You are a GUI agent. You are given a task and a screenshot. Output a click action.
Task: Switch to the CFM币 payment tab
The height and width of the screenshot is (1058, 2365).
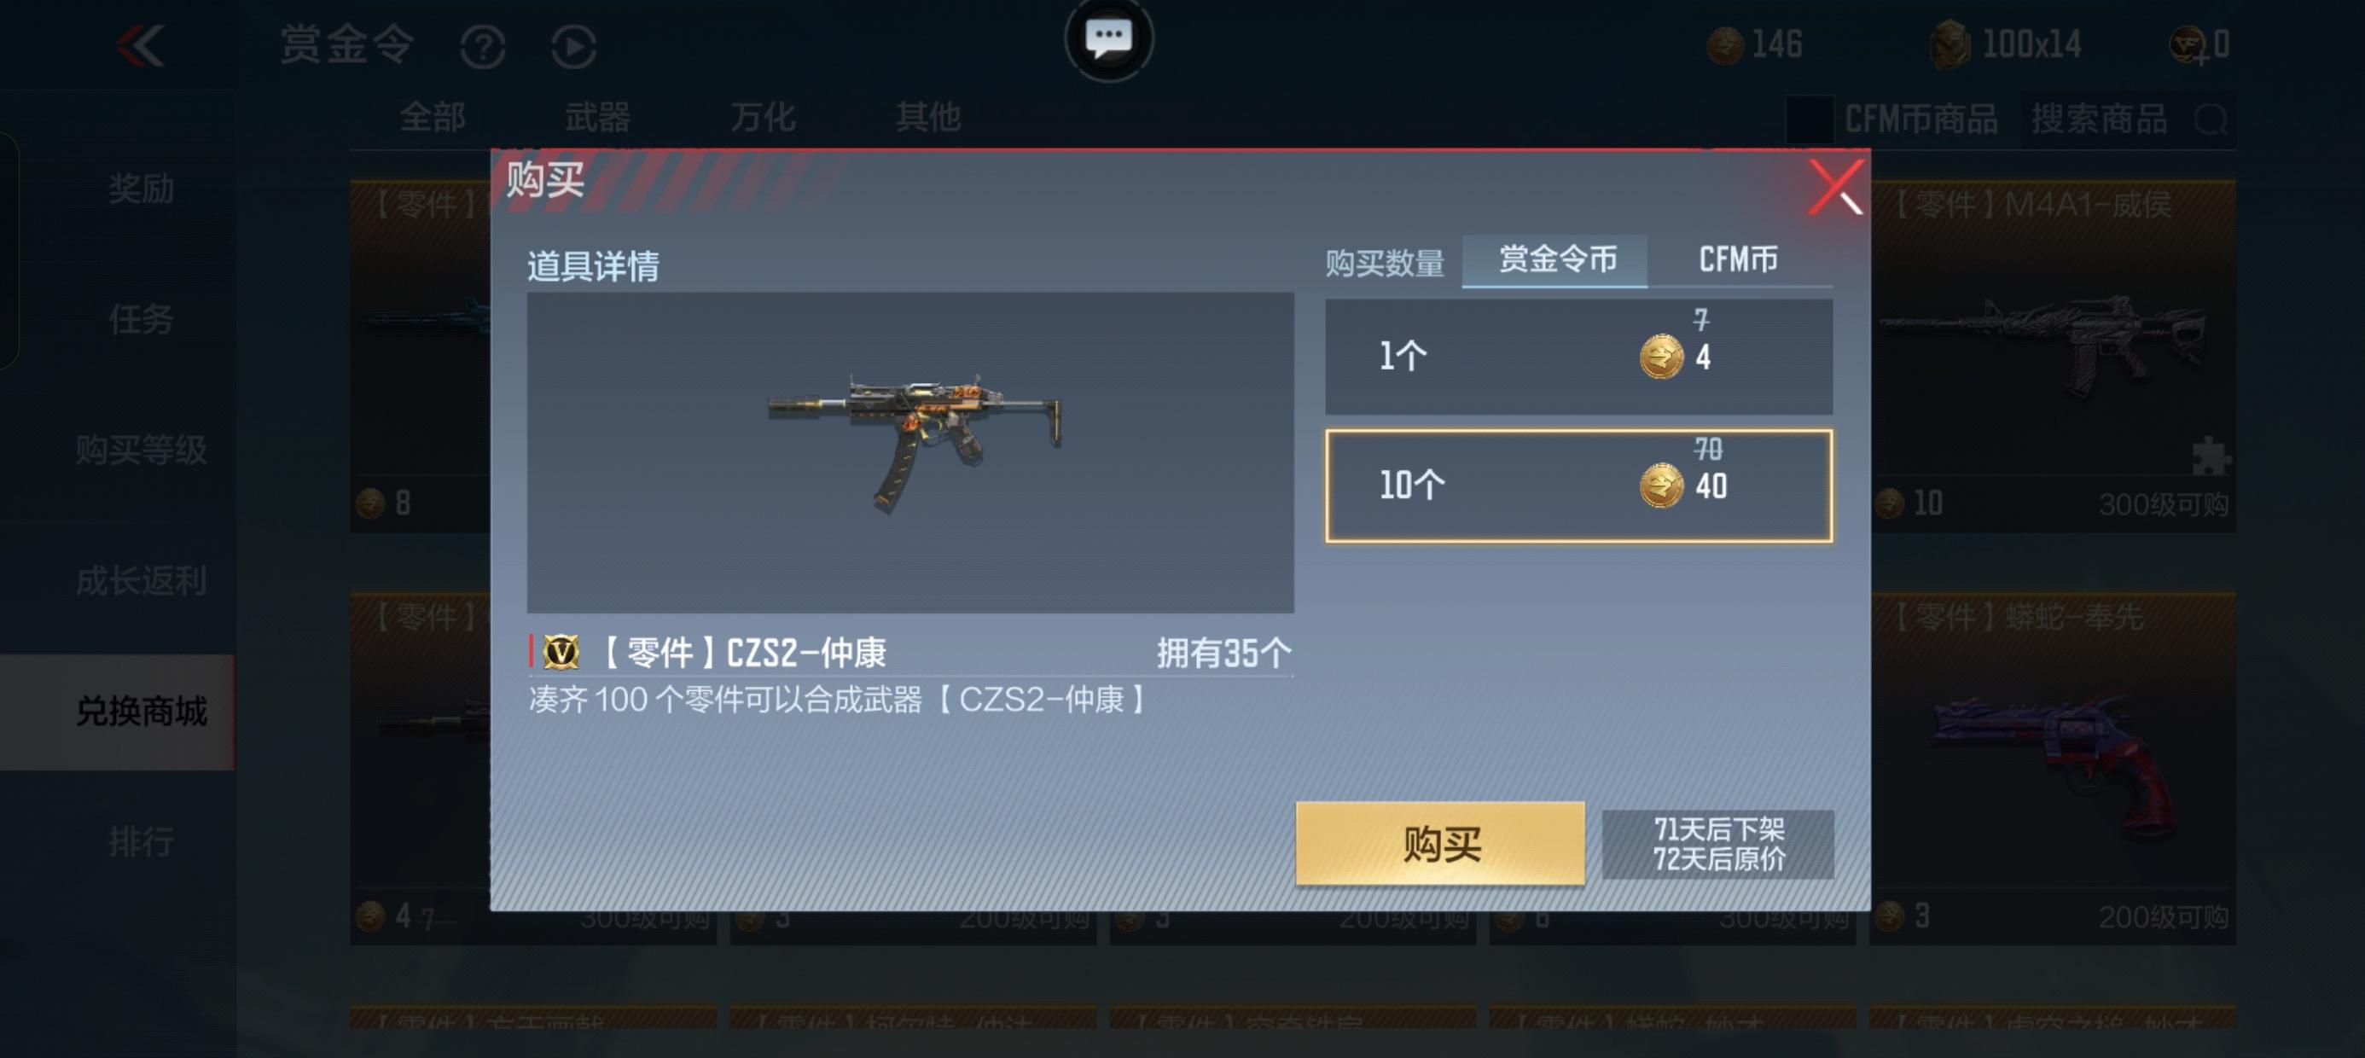pyautogui.click(x=1738, y=261)
